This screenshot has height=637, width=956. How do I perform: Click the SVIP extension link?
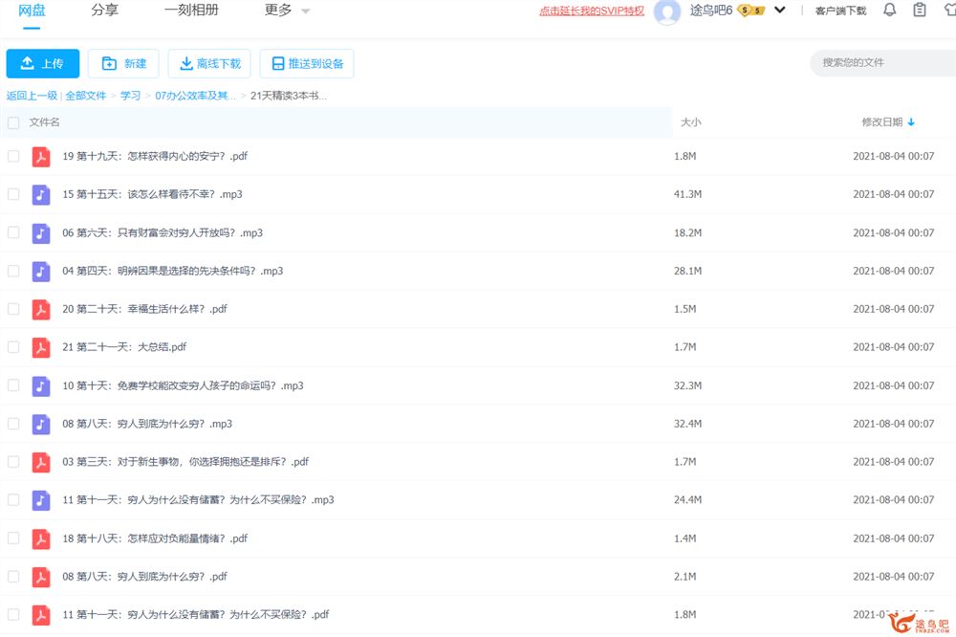(592, 11)
